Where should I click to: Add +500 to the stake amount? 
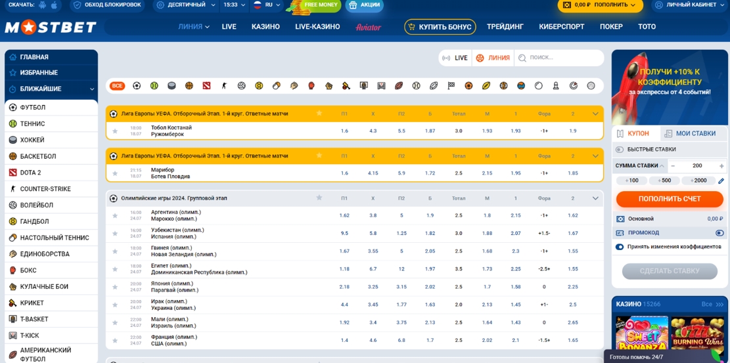(664, 181)
